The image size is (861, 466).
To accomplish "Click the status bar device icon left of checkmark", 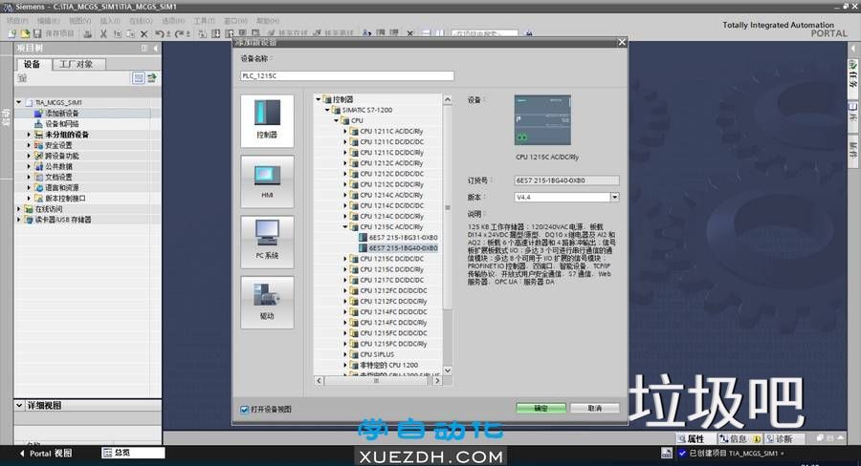I will pyautogui.click(x=667, y=453).
